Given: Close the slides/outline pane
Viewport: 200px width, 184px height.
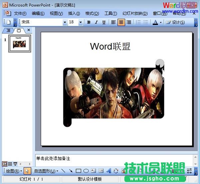Looking at the screenshot, I should pyautogui.click(x=29, y=30).
